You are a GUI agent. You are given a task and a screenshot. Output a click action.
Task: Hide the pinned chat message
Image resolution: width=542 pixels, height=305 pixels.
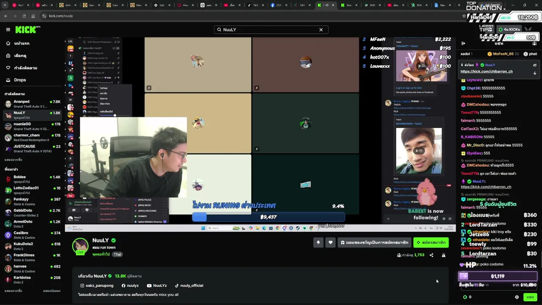pyautogui.click(x=535, y=65)
